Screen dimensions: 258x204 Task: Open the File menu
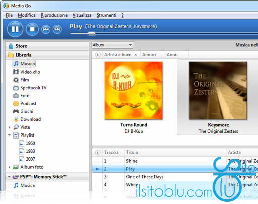(x=9, y=15)
